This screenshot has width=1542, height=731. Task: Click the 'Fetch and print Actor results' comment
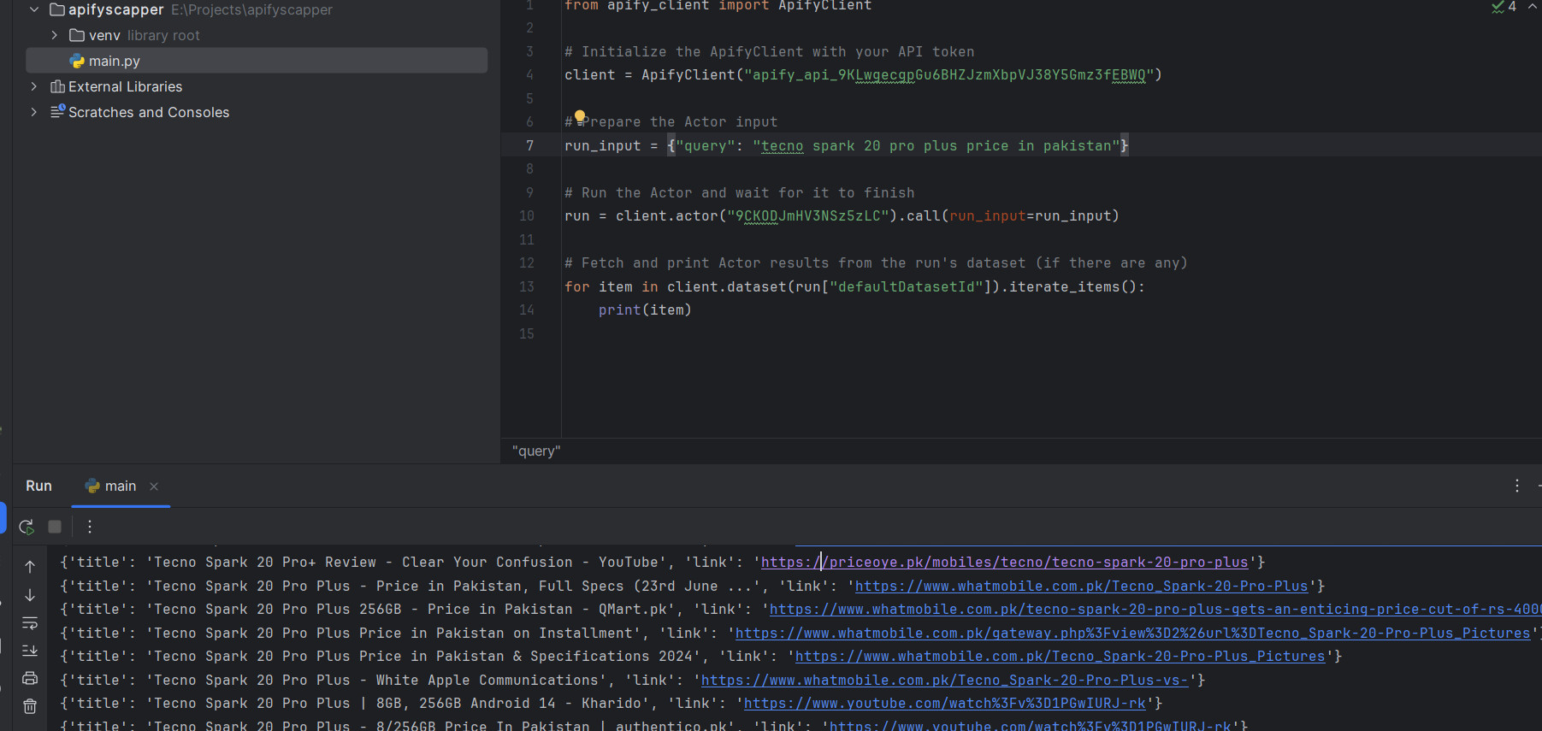click(x=876, y=263)
